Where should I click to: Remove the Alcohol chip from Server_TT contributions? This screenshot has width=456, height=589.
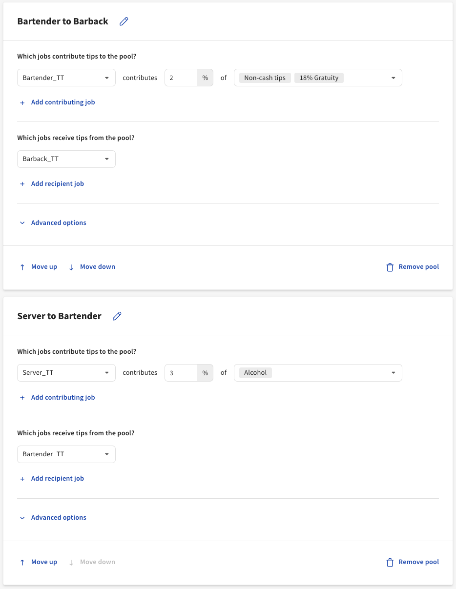(x=255, y=372)
